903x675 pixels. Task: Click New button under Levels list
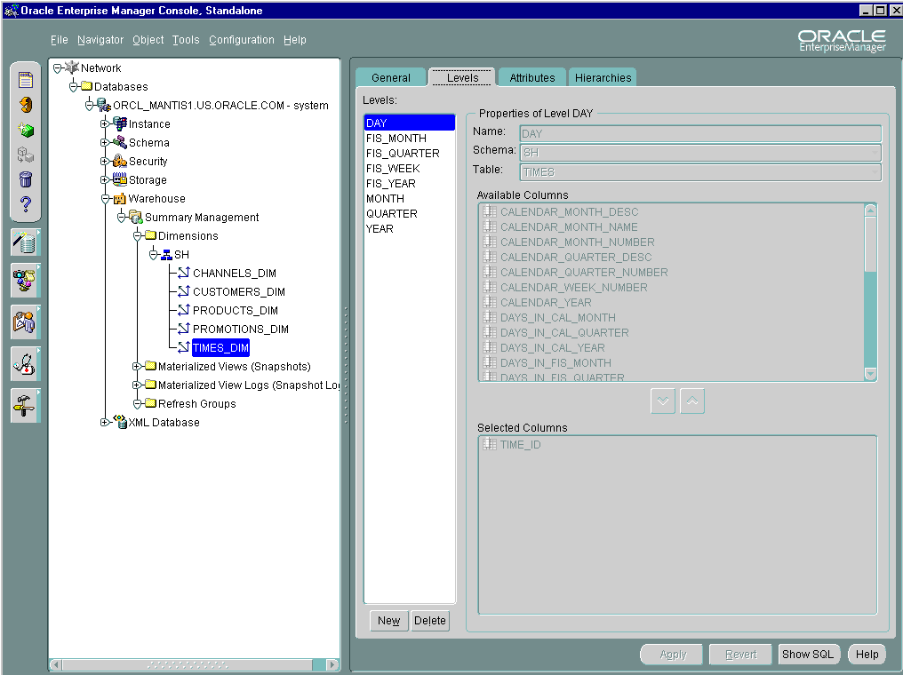(x=388, y=621)
